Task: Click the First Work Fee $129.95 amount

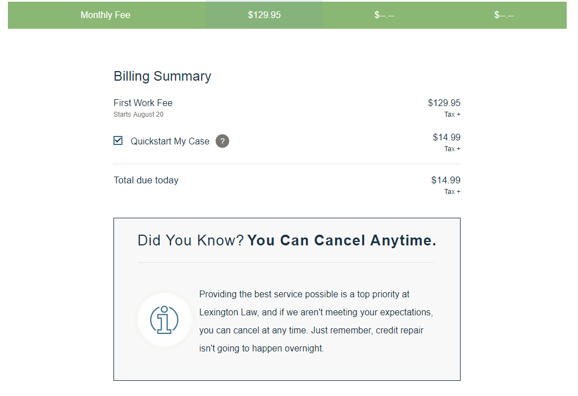Action: click(444, 103)
